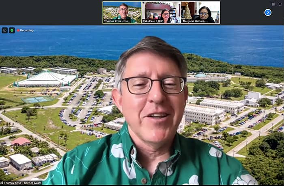The height and width of the screenshot is (186, 284).
Task: Select Margaret Hattori video thumbnail
Action: pyautogui.click(x=200, y=13)
